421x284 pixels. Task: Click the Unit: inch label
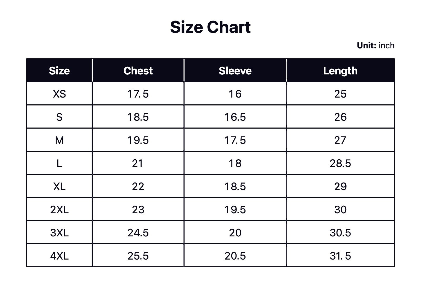point(375,45)
